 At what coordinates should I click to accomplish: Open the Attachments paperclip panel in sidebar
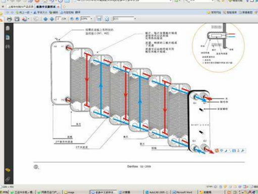click(8, 179)
